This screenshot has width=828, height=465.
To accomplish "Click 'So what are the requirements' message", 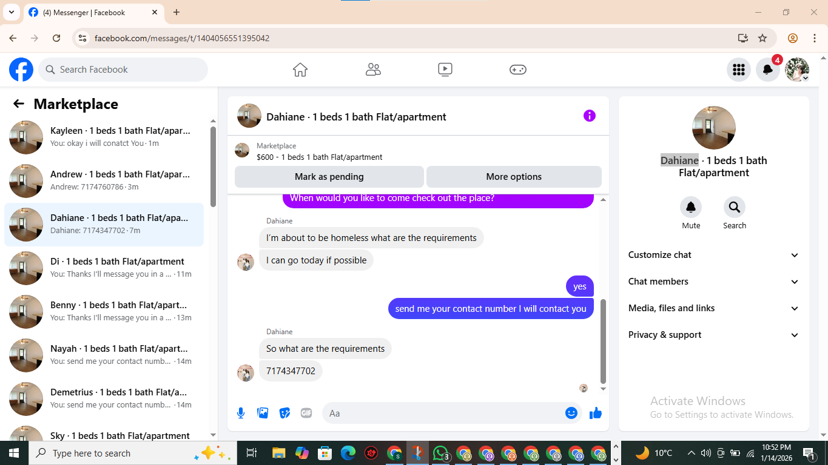I will (x=325, y=348).
